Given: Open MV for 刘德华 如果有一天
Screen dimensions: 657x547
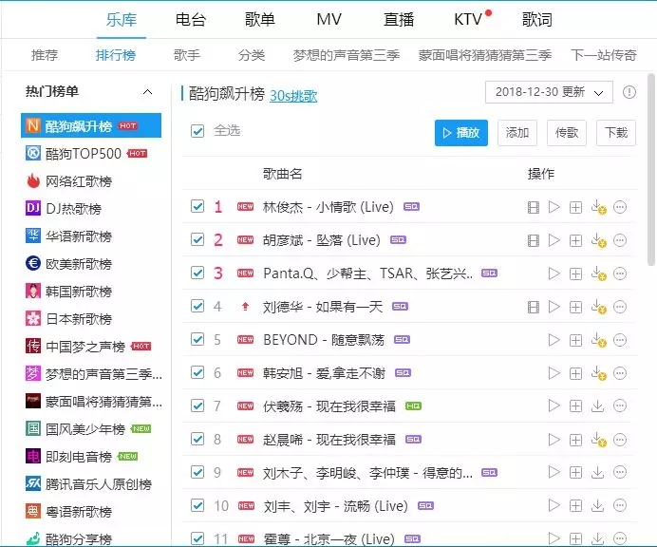Looking at the screenshot, I should point(534,307).
